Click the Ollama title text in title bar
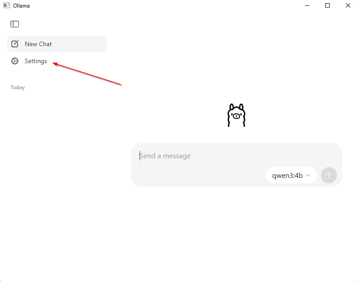The width and height of the screenshot is (358, 281). pyautogui.click(x=21, y=6)
